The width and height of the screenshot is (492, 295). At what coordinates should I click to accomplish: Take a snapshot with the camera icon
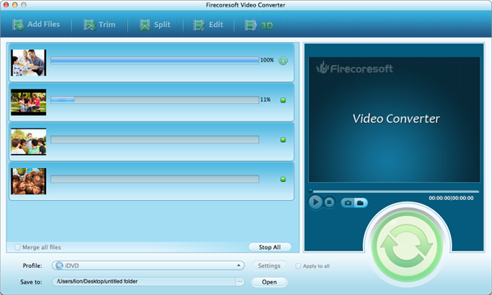pos(348,203)
